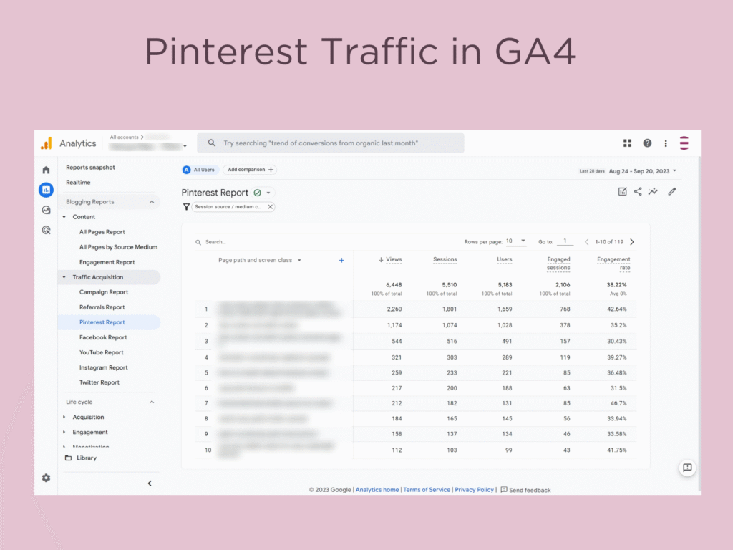
Task: Open the Help question mark icon
Action: [647, 143]
